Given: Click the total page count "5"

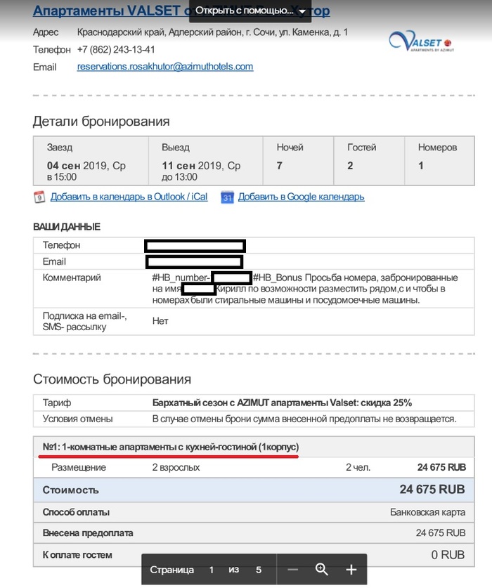Looking at the screenshot, I should pyautogui.click(x=259, y=570).
